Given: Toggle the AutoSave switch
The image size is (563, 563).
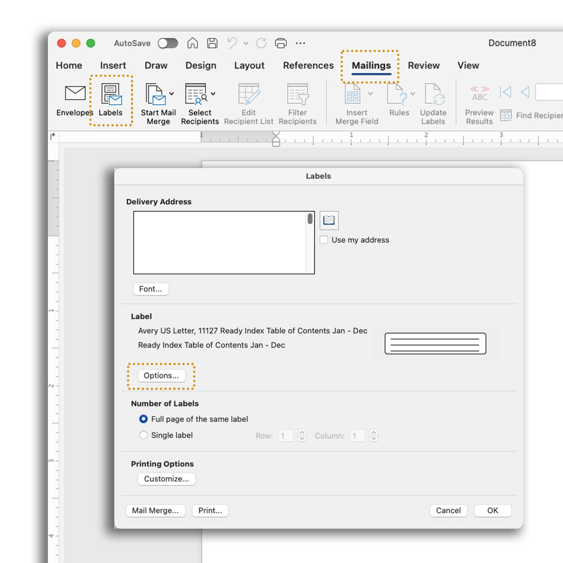Looking at the screenshot, I should coord(167,43).
